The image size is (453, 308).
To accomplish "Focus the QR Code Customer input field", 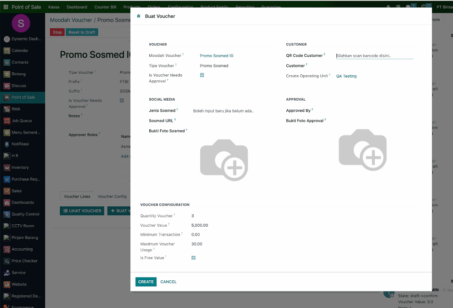I will [374, 55].
